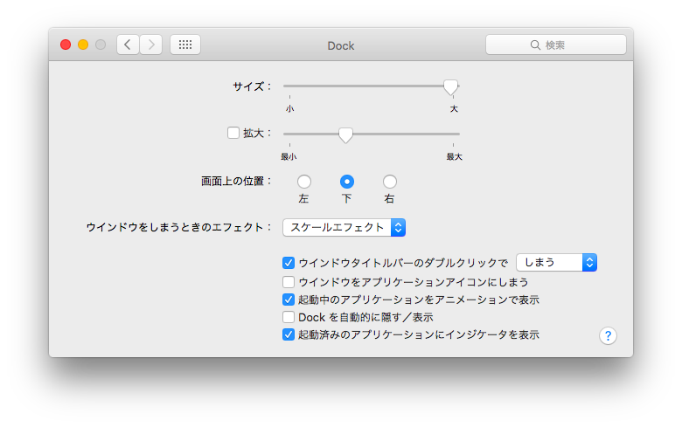Toggle 起動済みのアプリケーションにインジケータを表示 checkbox
This screenshot has width=682, height=427.
point(289,335)
